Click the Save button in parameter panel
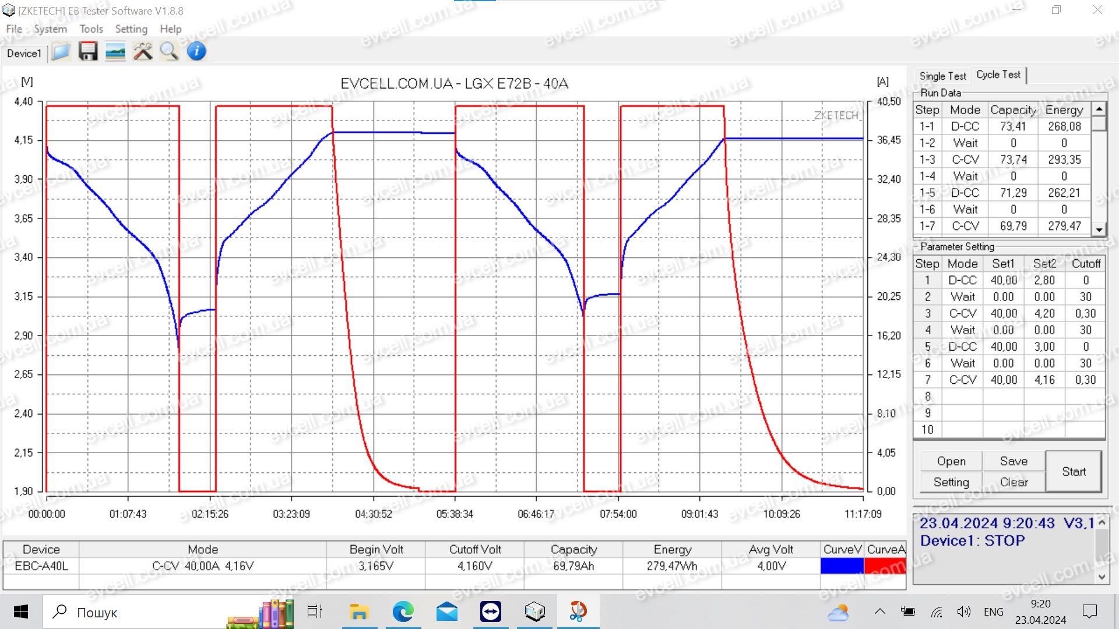This screenshot has width=1119, height=629. [1014, 461]
